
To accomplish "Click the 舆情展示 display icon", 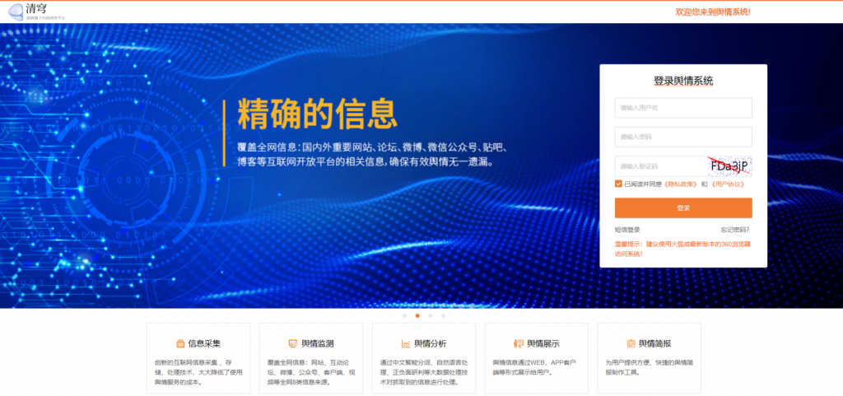I will [519, 343].
